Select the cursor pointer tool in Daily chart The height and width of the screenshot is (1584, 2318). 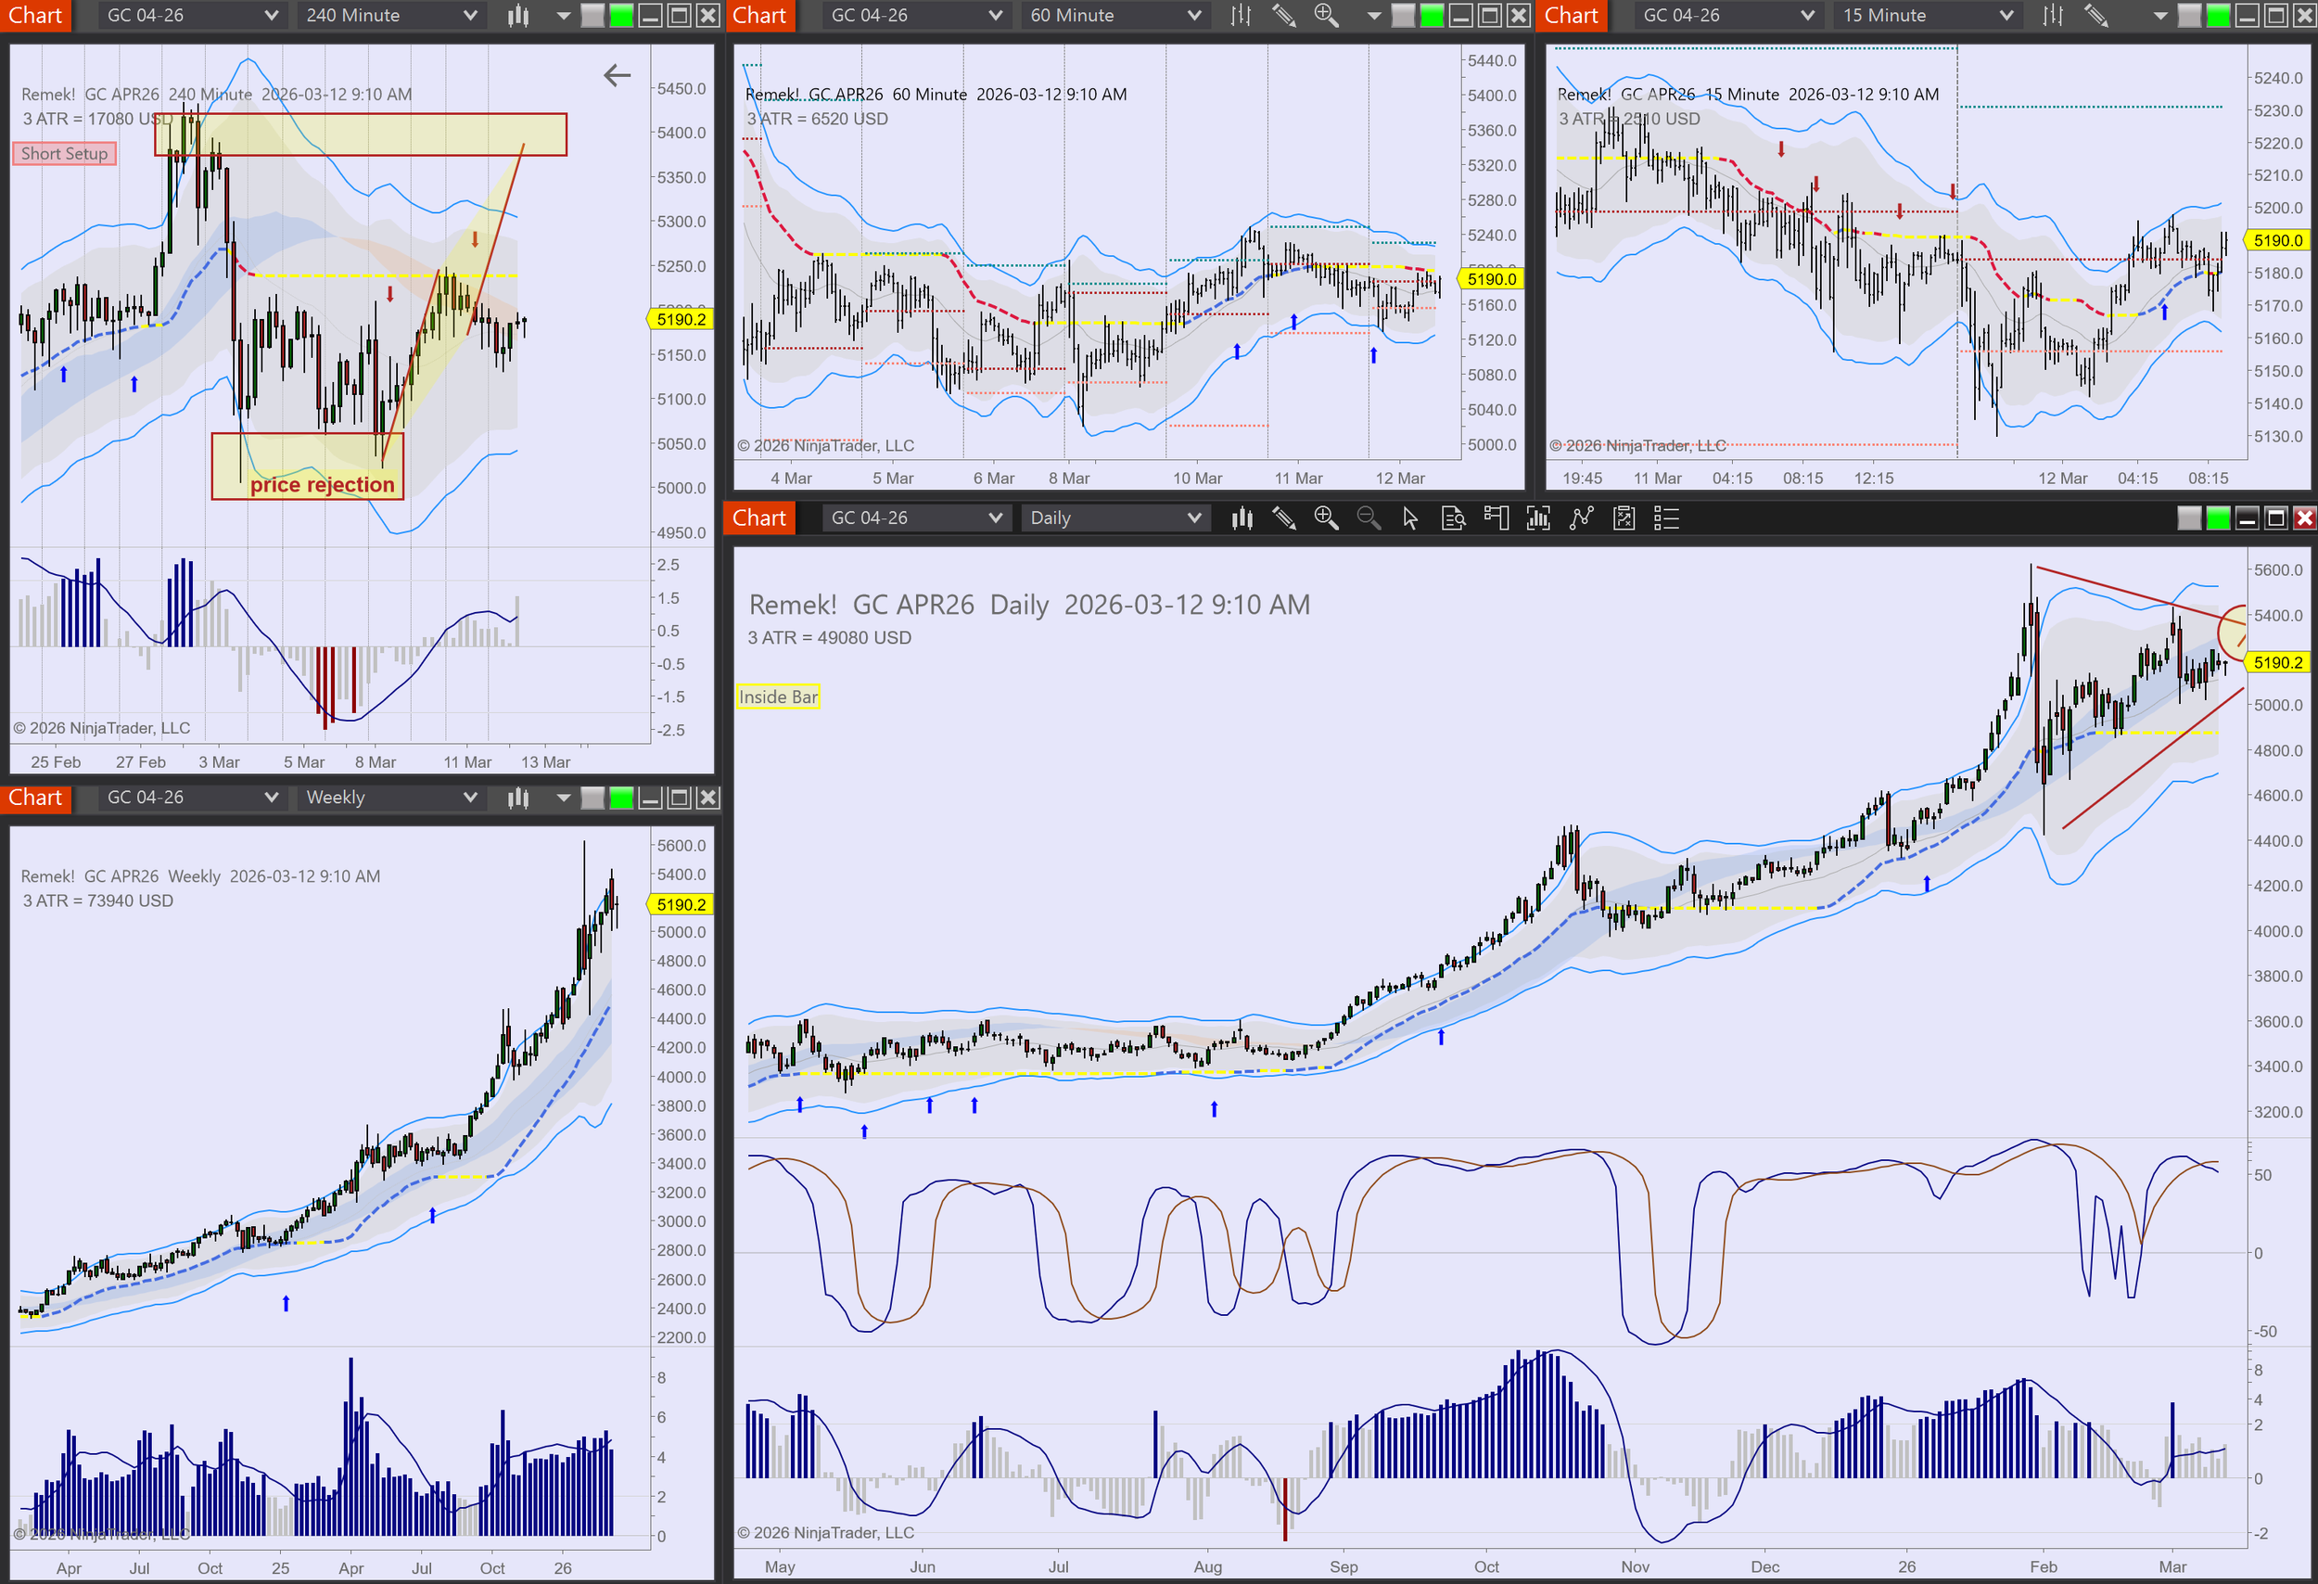point(1410,517)
